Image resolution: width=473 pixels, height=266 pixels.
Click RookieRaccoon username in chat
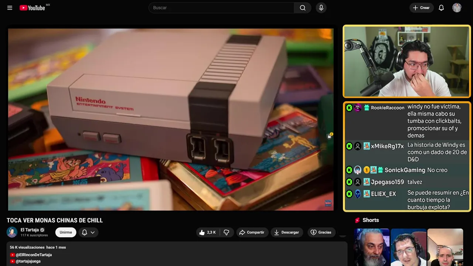(x=388, y=108)
